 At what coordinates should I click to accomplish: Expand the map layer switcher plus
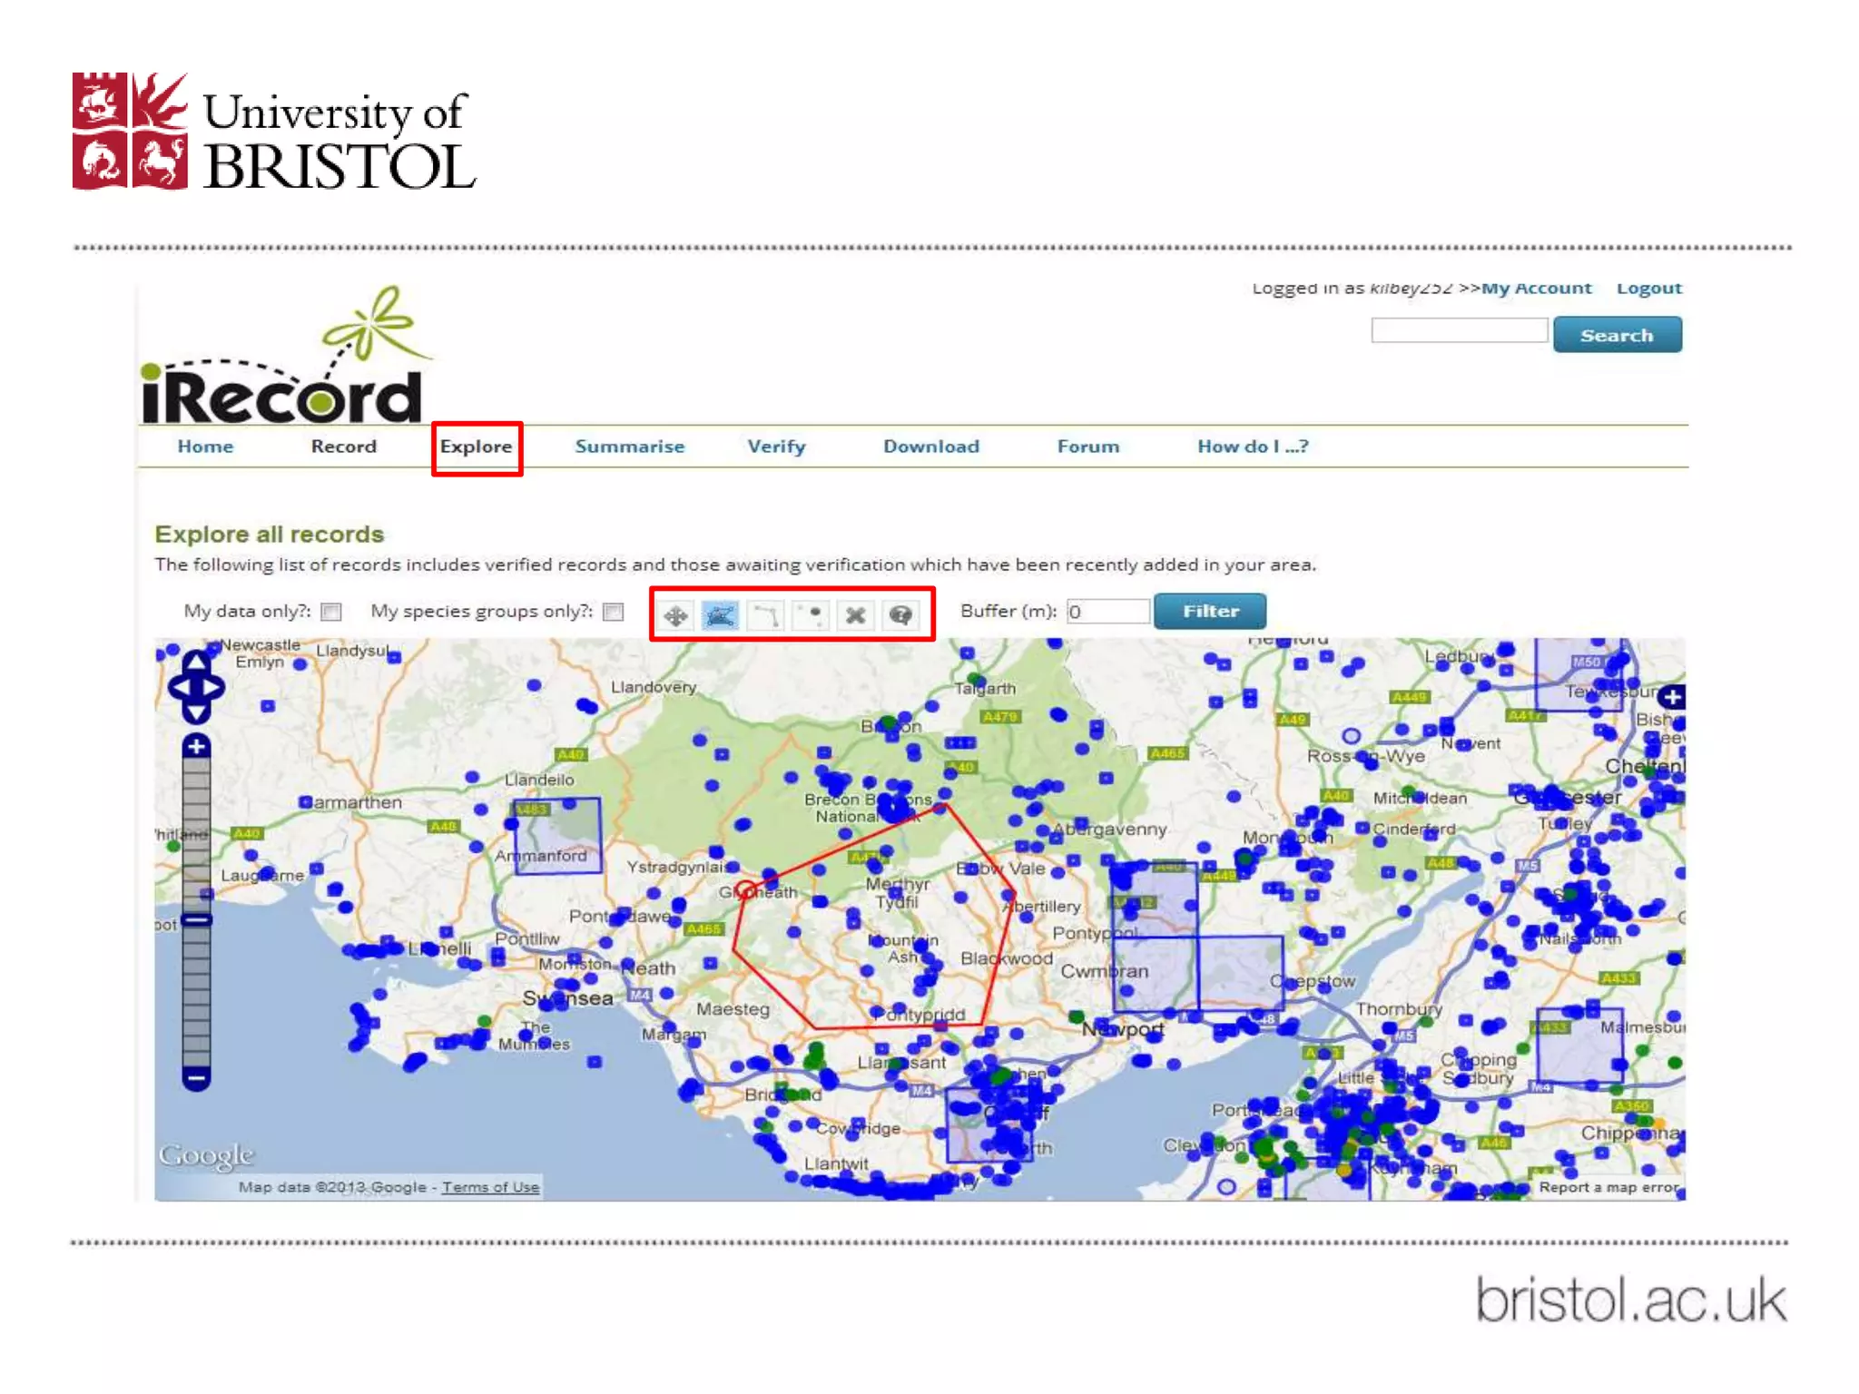coord(1672,697)
